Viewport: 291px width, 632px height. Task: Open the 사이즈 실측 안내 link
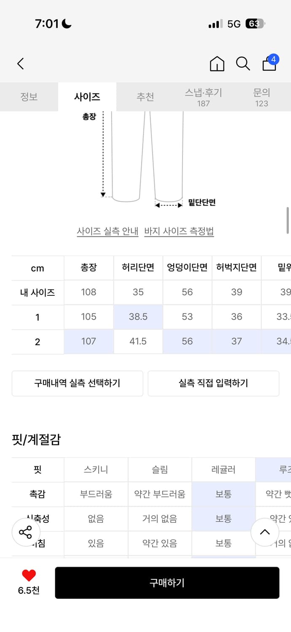[108, 231]
